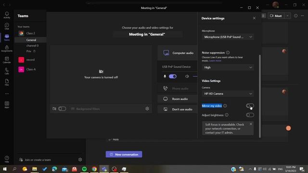Image resolution: width=308 pixels, height=173 pixels.
Task: Start a New conversation
Action: [124, 154]
